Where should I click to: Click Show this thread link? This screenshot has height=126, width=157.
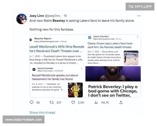point(42,112)
